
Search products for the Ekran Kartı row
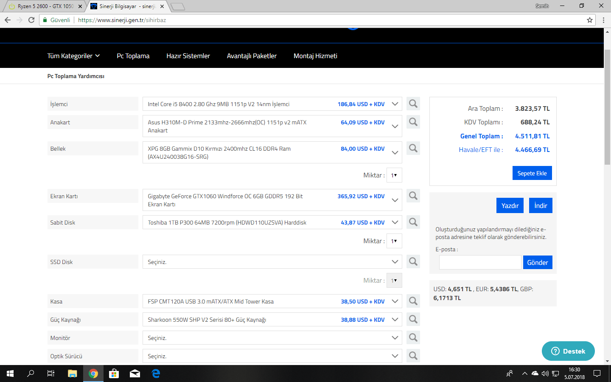(x=413, y=196)
